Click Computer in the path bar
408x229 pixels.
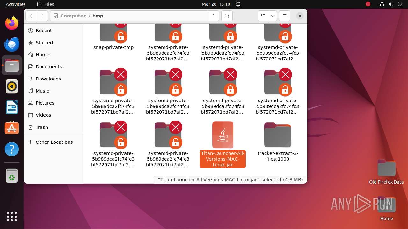[73, 16]
